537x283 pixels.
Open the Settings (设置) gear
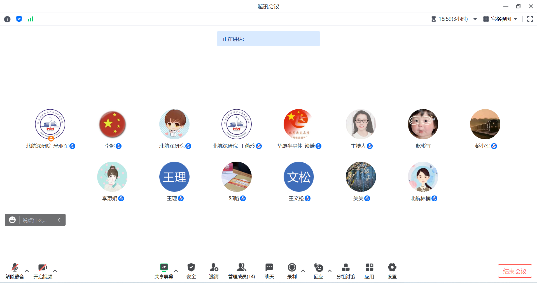(392, 271)
